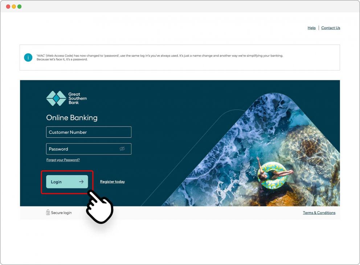Toggle password visibility eye icon
The width and height of the screenshot is (360, 265).
(122, 149)
